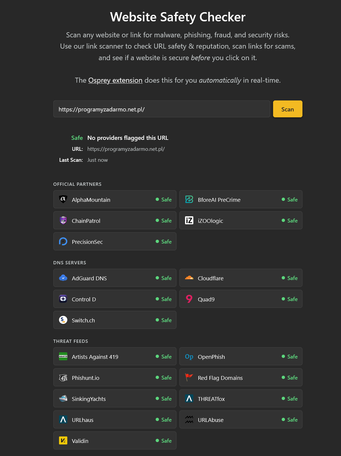Click the iZOOlogic provider name
The image size is (341, 456).
pyautogui.click(x=211, y=221)
